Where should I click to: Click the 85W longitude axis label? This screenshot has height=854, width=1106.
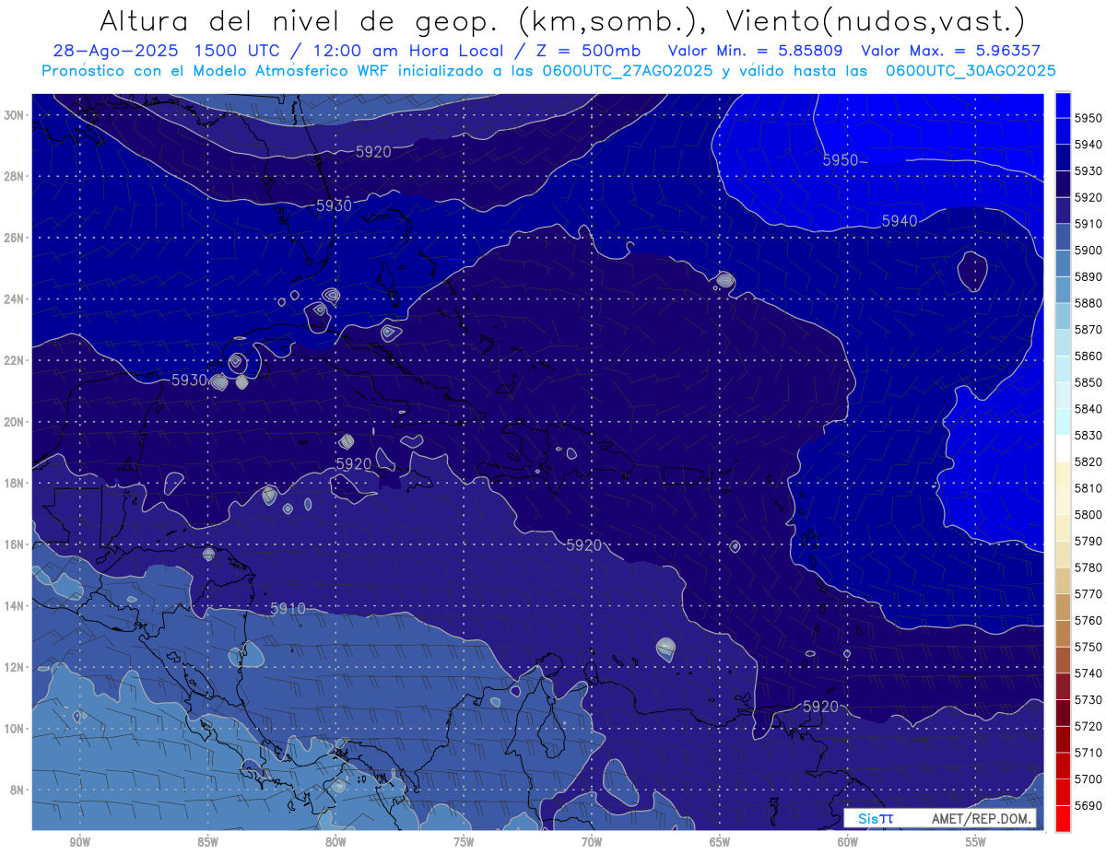tap(207, 842)
